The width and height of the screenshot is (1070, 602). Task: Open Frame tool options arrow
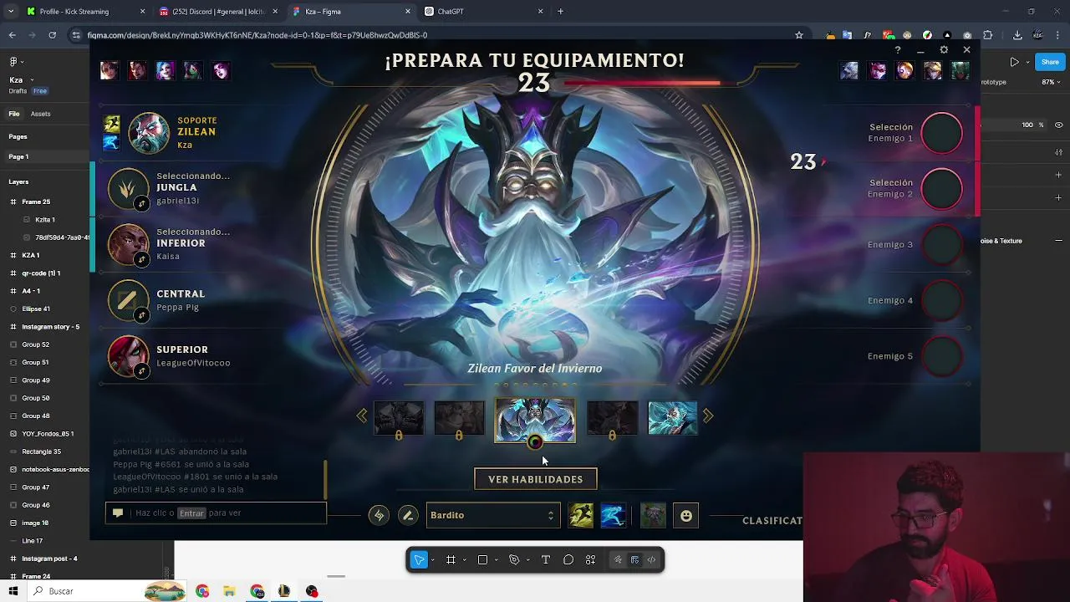point(464,560)
